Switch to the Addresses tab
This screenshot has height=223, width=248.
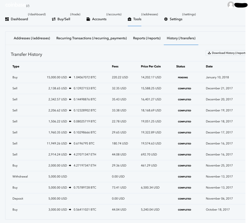(x=32, y=38)
